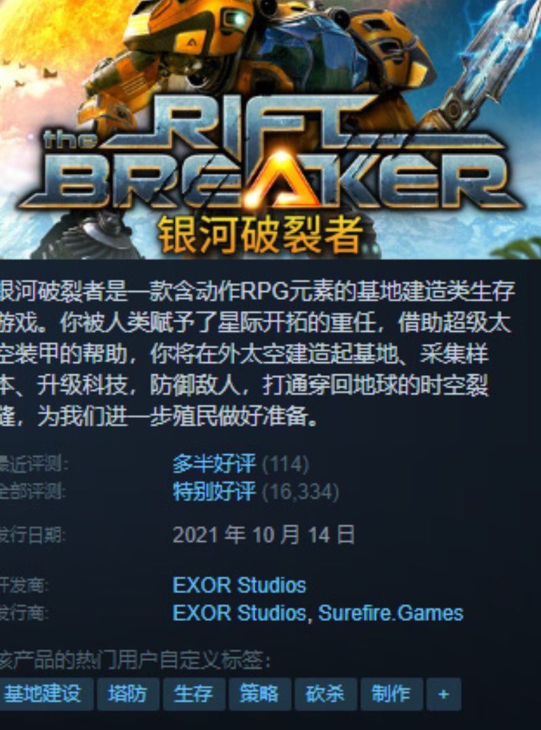
Task: Select the 生存 tag
Action: pos(194,693)
